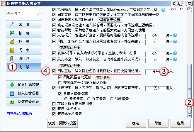This screenshot has height=132, width=194.
Task: Click 应用 button
Action: (181, 123)
